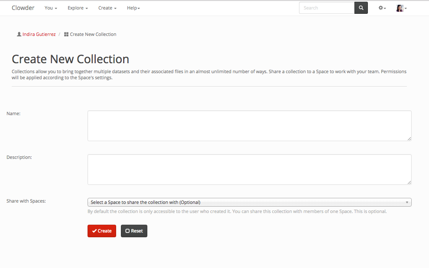This screenshot has width=429, height=268.
Task: Expand the Share with Spaces dropdown
Action: 249,202
